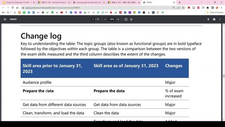Go back to the previous page

(3, 8)
